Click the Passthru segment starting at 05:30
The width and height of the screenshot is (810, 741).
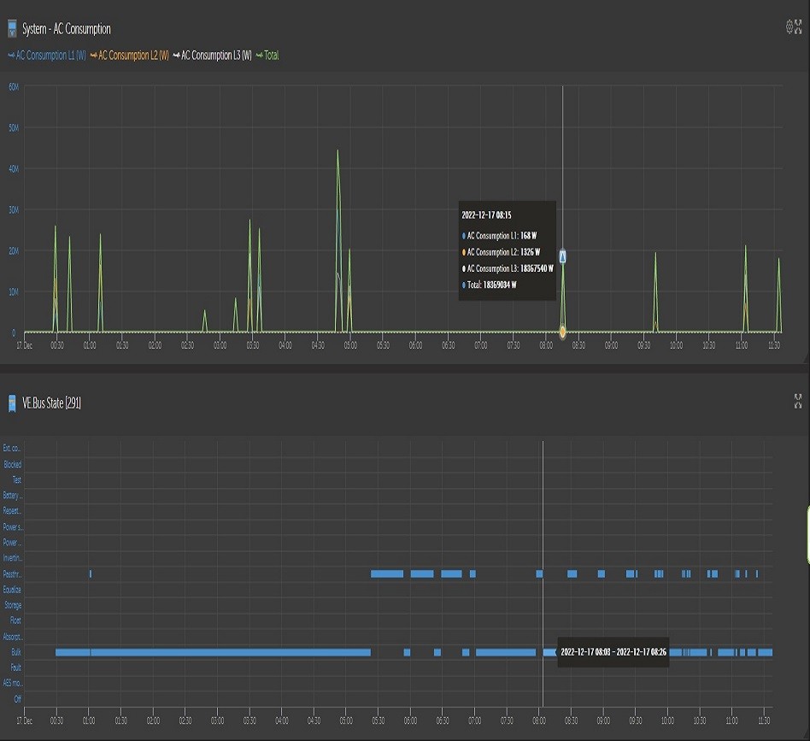pos(386,573)
